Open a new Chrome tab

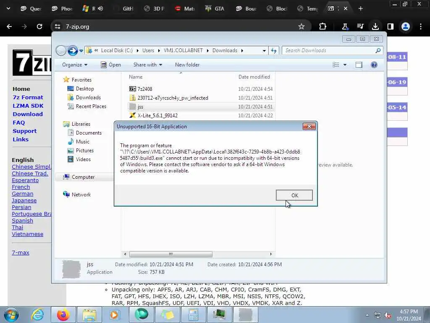pyautogui.click(x=361, y=8)
